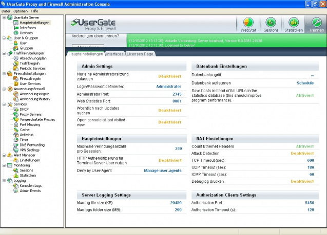
Task: Click the Cache tree icon
Action: [16, 130]
